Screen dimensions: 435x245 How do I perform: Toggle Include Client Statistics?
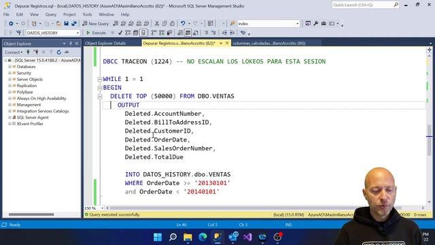169,33
